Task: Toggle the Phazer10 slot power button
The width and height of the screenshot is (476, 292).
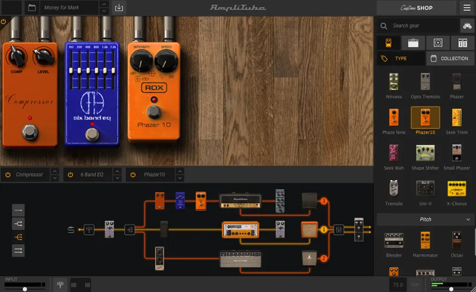Action: [x=133, y=175]
